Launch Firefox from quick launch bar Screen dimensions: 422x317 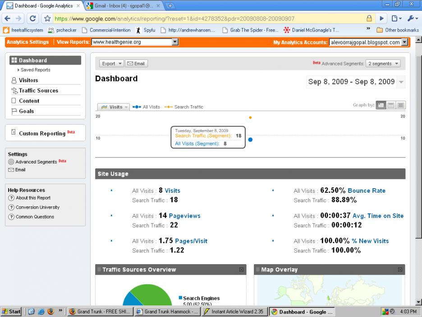pyautogui.click(x=50, y=312)
